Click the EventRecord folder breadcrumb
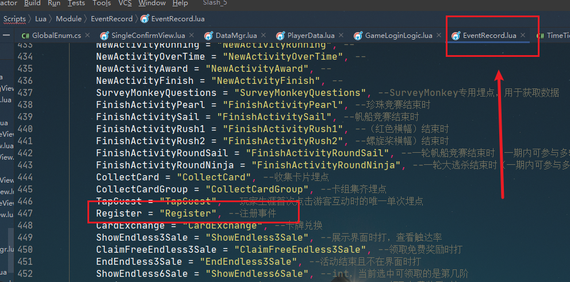This screenshot has width=570, height=282. tap(112, 19)
